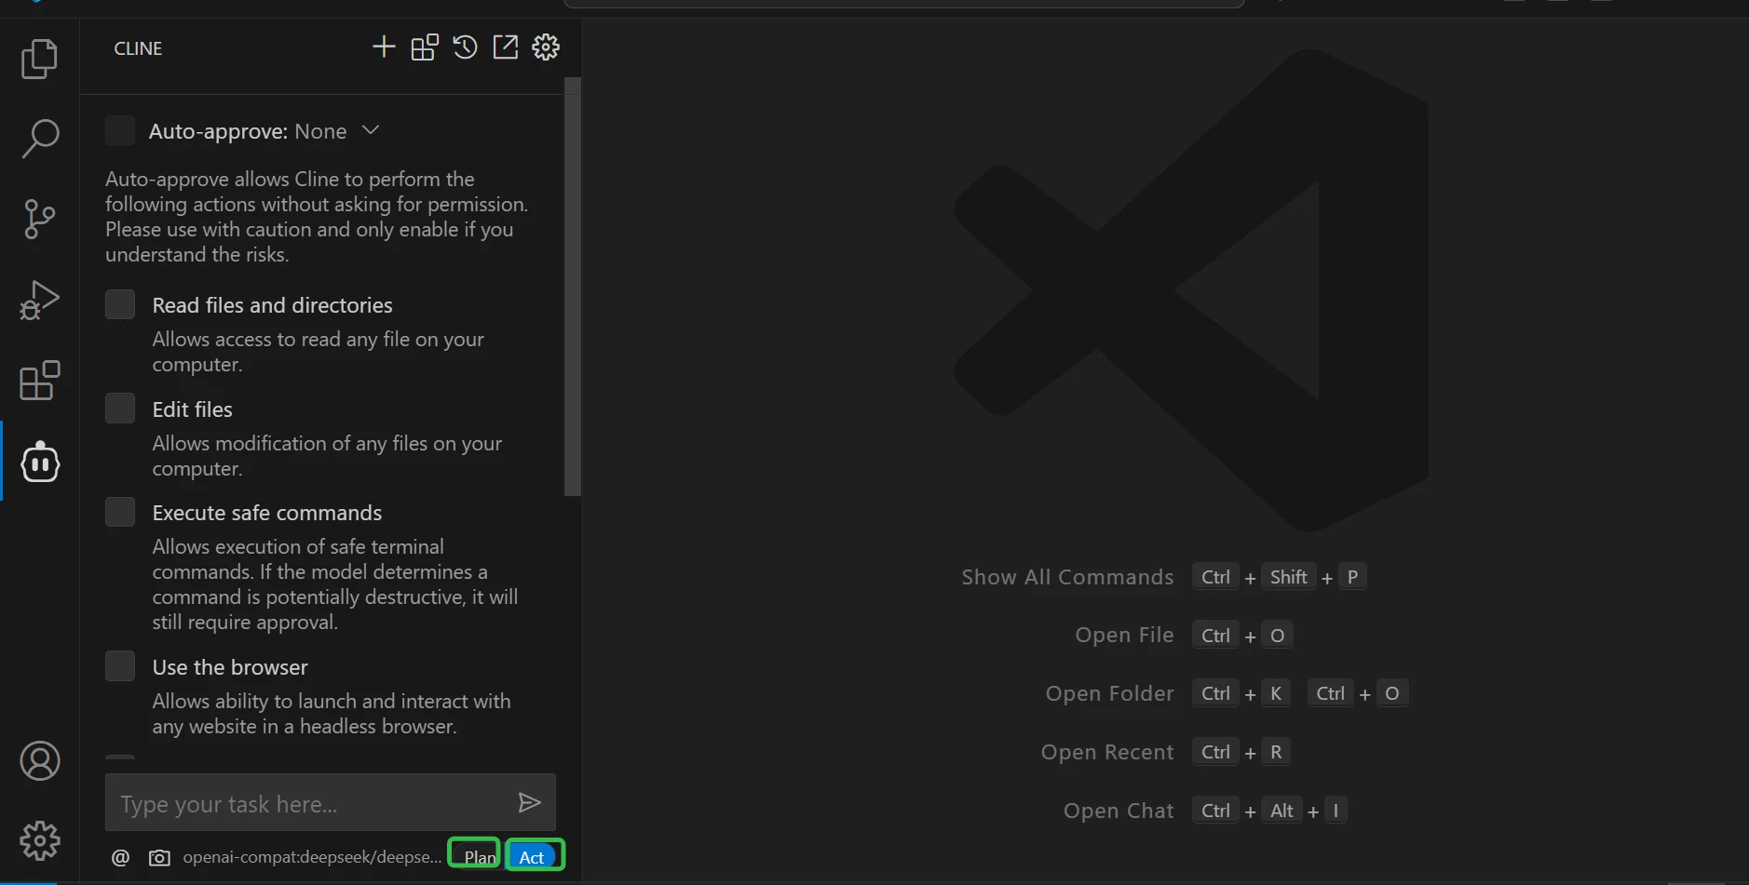
Task: Open Cline MCP servers icon
Action: 425,47
